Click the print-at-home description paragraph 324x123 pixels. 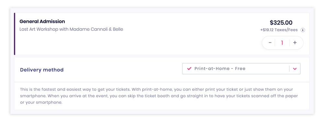[x=159, y=96]
